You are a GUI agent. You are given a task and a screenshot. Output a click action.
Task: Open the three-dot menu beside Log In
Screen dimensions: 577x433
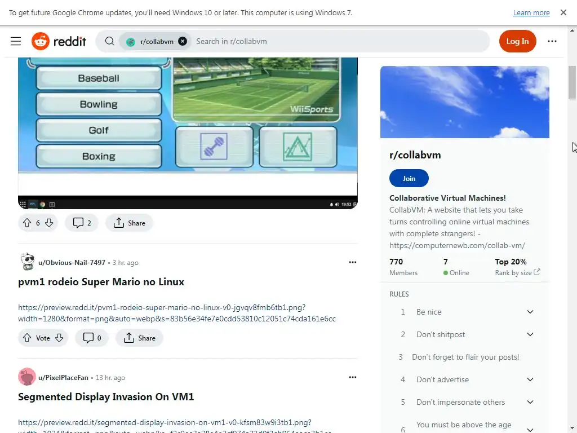[552, 41]
